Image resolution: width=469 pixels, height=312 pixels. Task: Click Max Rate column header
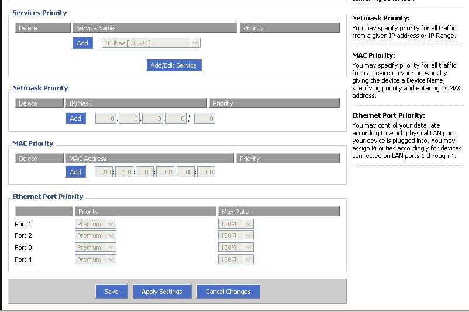pos(279,212)
